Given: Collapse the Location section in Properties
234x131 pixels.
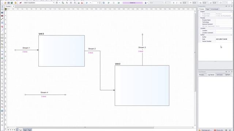Looking at the screenshot, I should click(231, 28).
